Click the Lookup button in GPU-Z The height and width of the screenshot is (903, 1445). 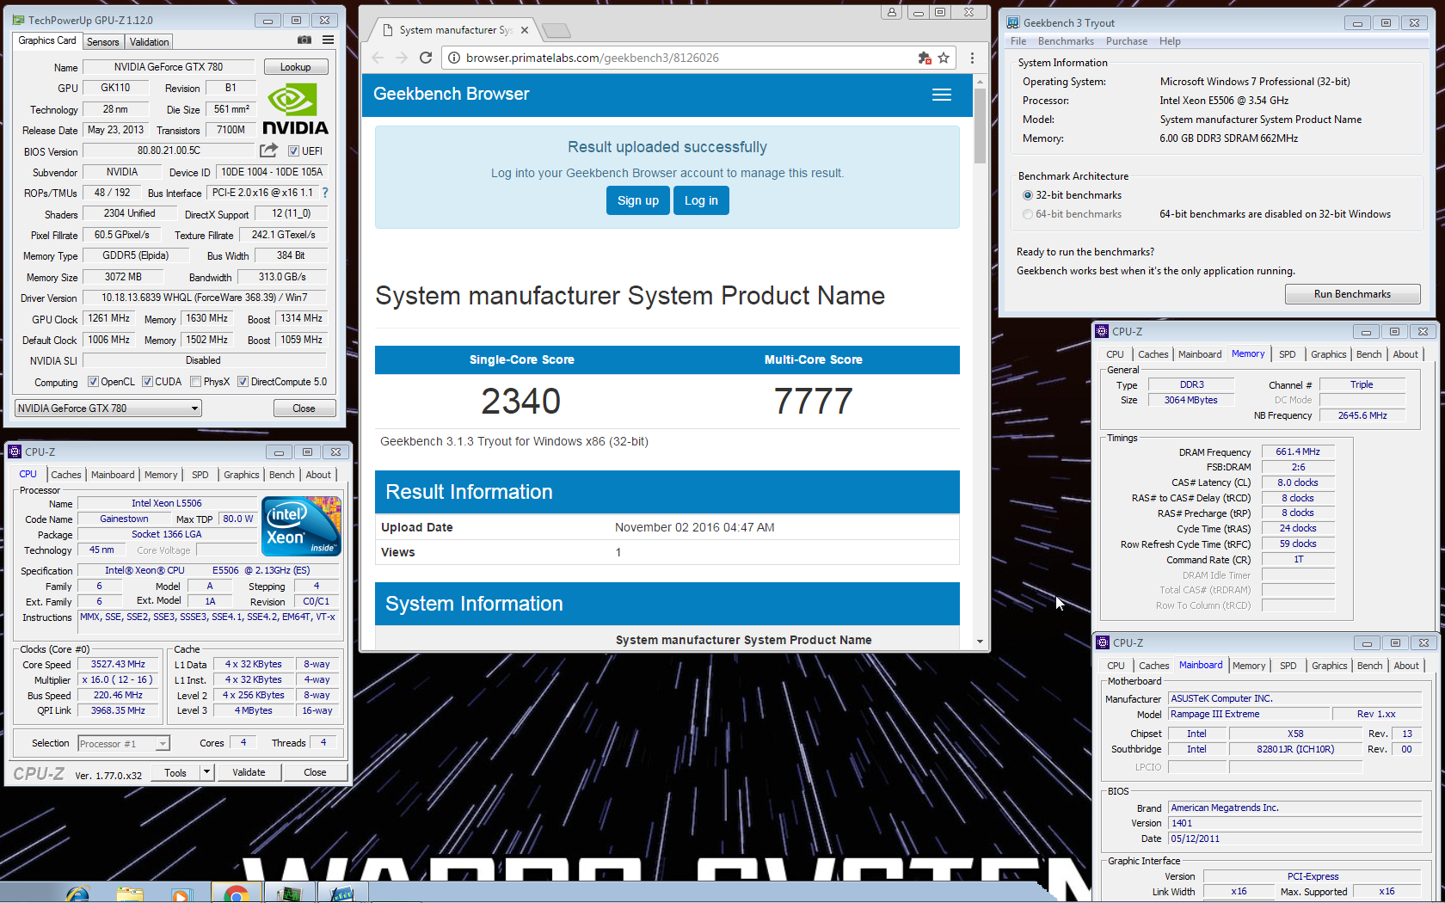point(295,67)
